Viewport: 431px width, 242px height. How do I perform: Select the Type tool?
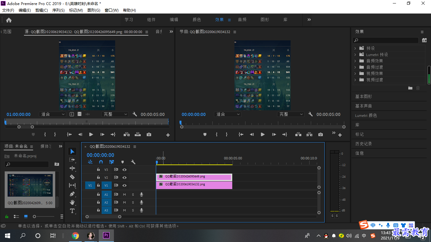[x=72, y=211]
